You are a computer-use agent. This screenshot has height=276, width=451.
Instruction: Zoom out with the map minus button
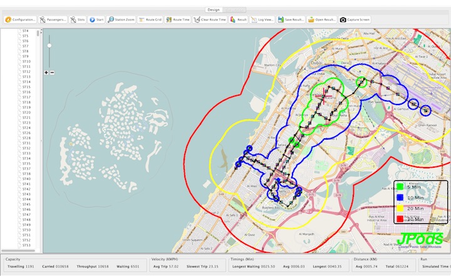(x=52, y=73)
